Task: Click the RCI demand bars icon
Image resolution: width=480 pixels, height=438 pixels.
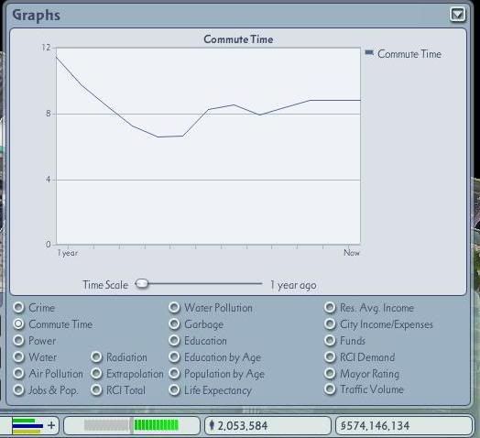Action: pyautogui.click(x=27, y=426)
